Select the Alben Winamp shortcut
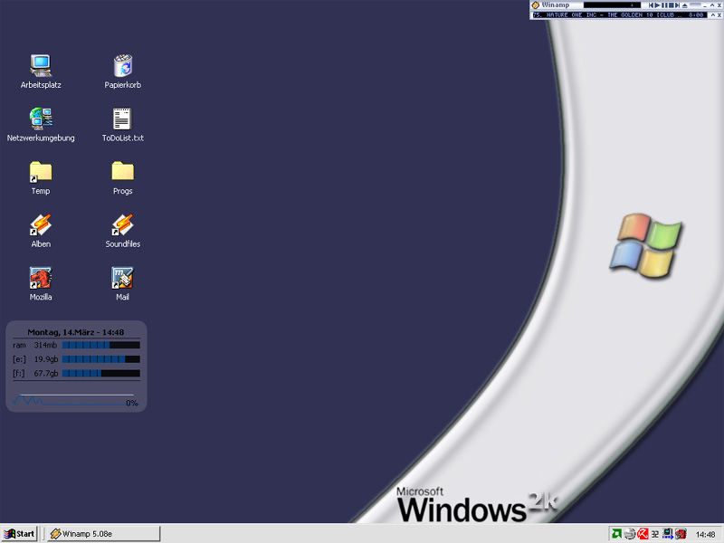Viewport: 724px width, 543px height. (41, 231)
